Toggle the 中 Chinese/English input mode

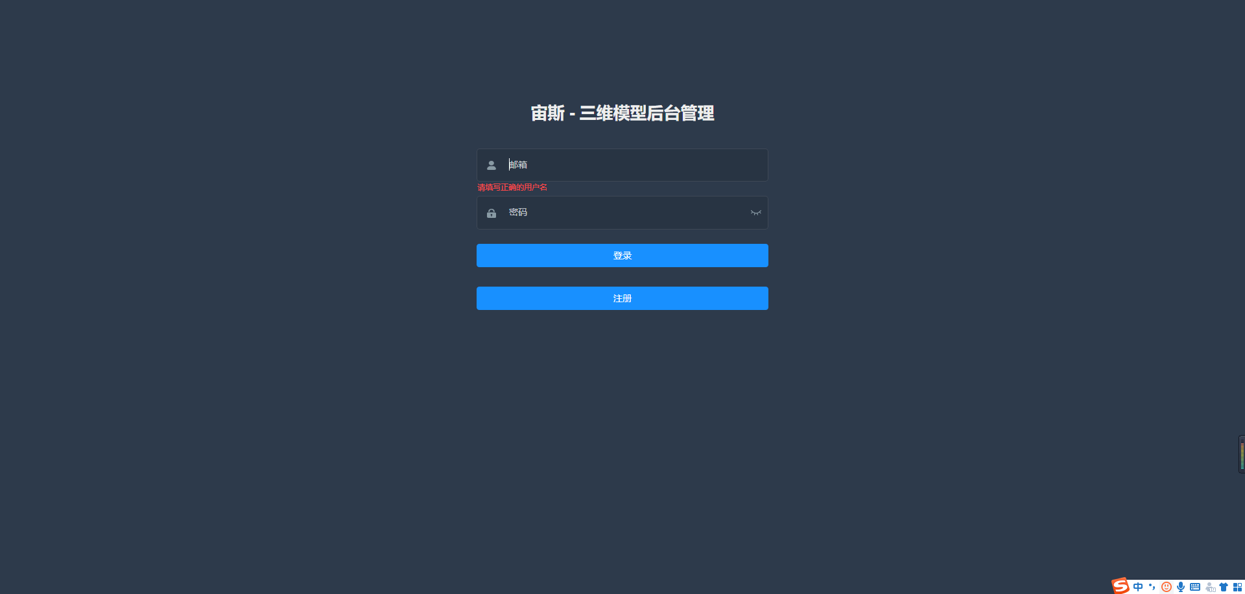(x=1138, y=587)
